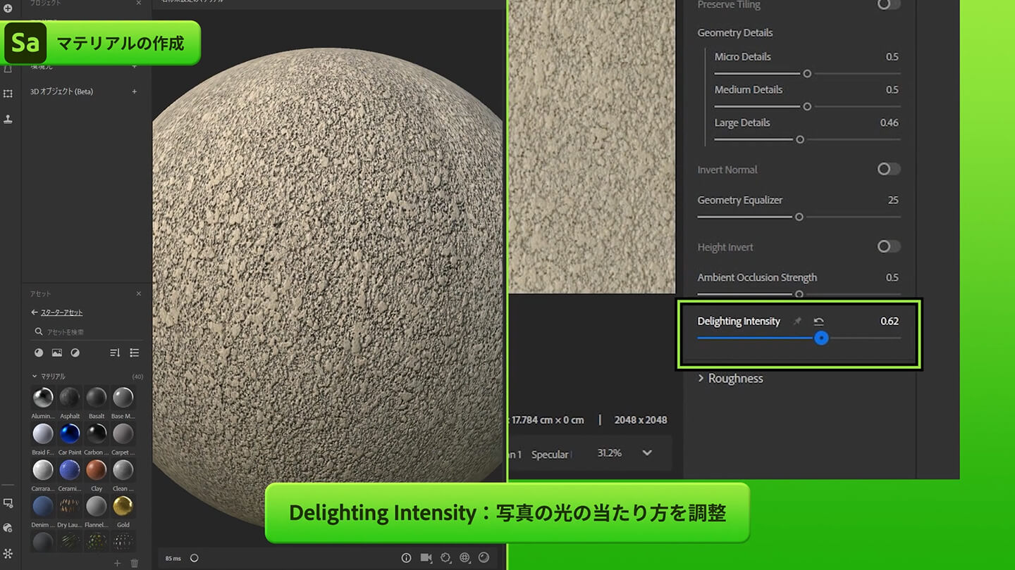Click the Large Details value 0.46
The width and height of the screenshot is (1015, 570).
[x=890, y=122]
